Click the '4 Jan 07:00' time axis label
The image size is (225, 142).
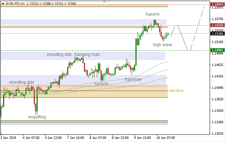(x=31, y=137)
